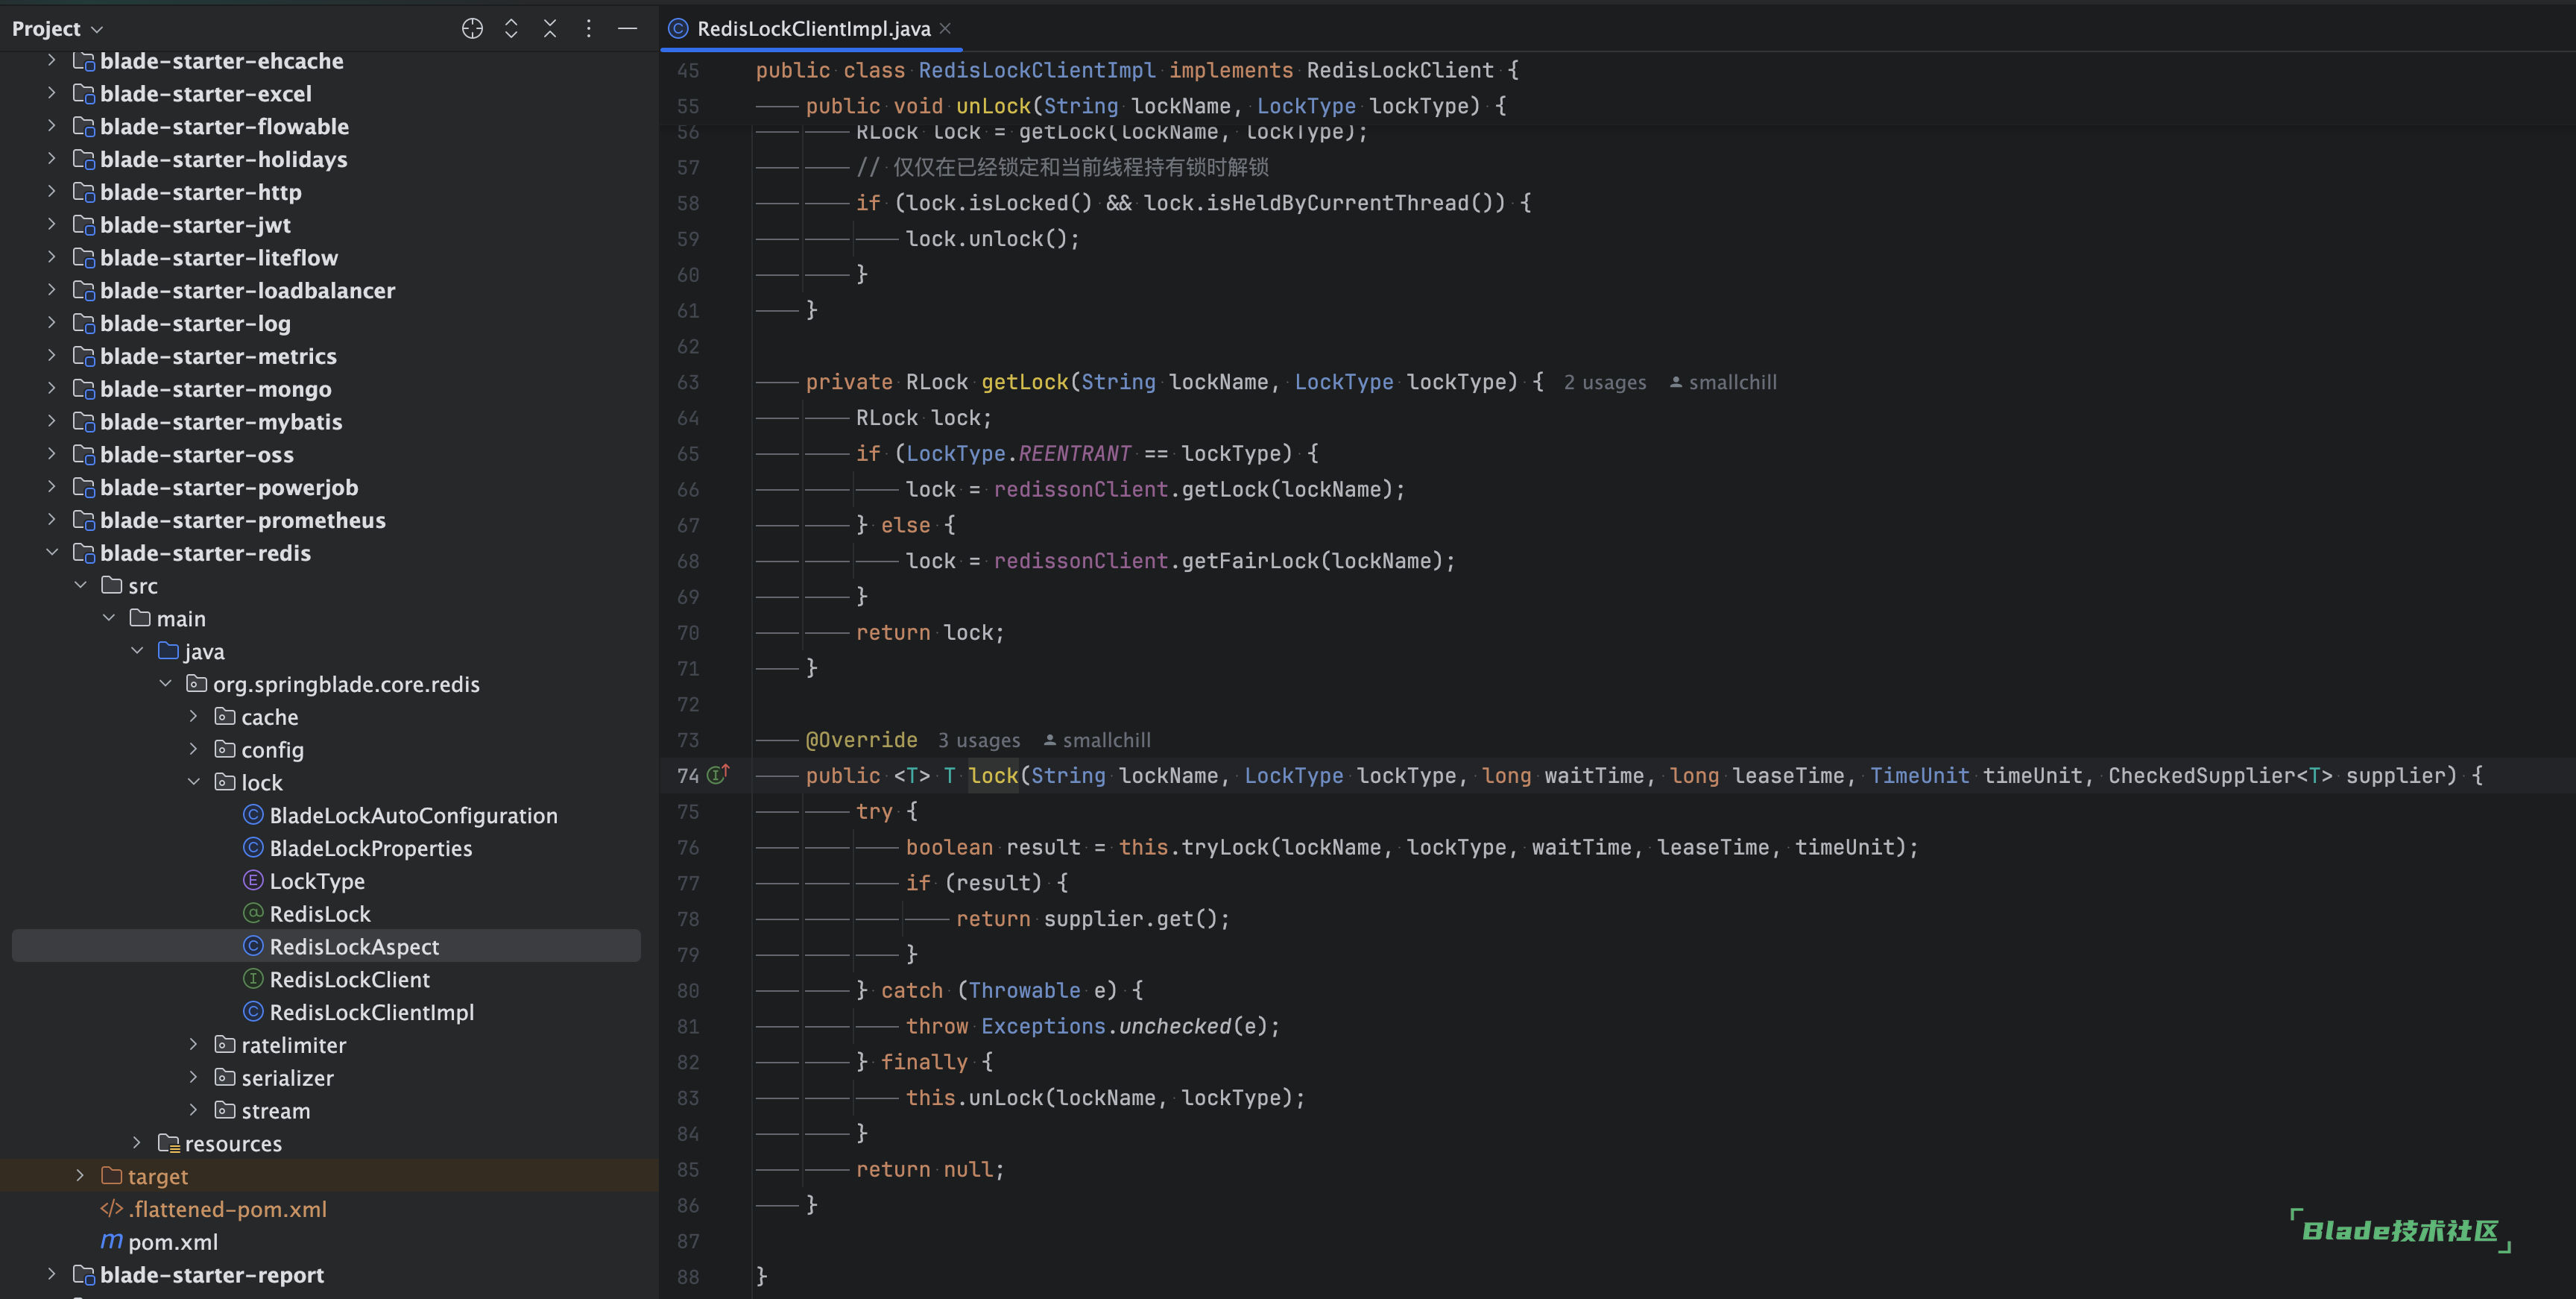Click Exceptions.unchecked on line 81
The image size is (2576, 1299).
point(1106,1026)
